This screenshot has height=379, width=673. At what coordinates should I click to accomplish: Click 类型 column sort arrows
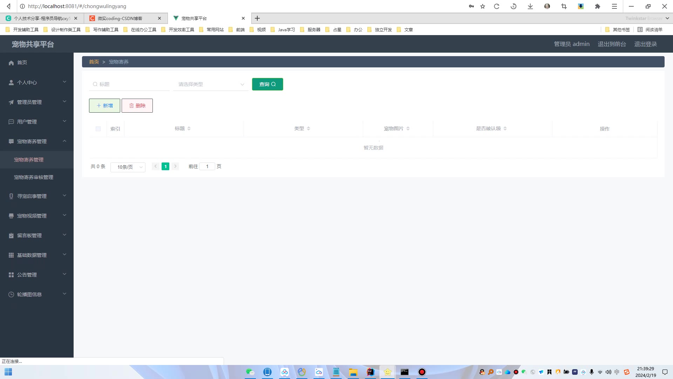308,129
